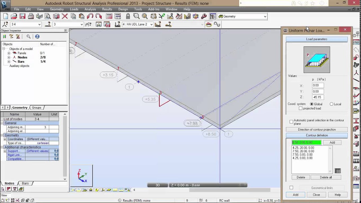Click the calculator icon in toolbar
The height and width of the screenshot is (203, 361).
(x=109, y=16)
